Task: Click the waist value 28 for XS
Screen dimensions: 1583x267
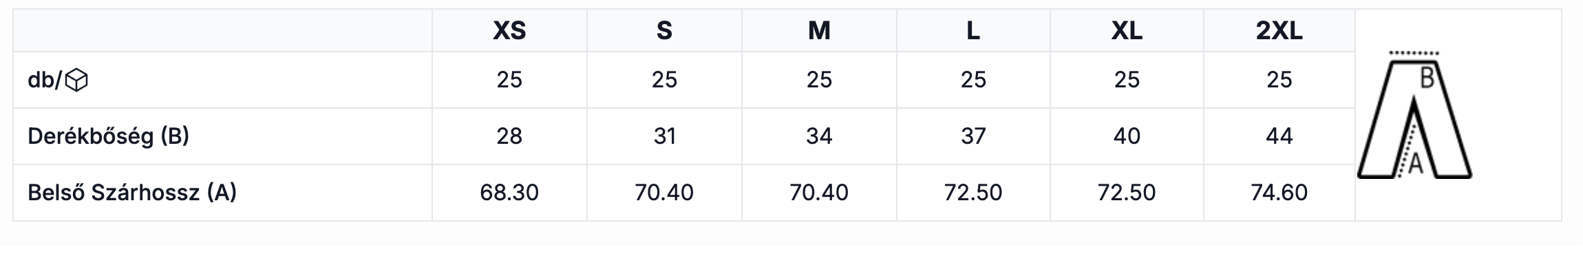Action: [509, 136]
